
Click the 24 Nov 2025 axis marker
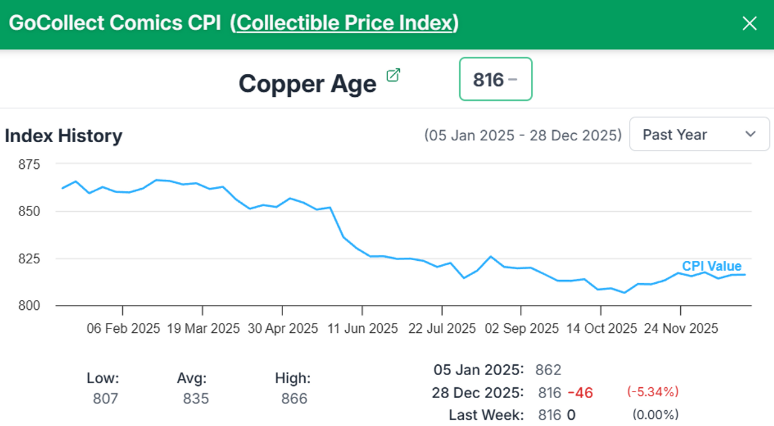[x=681, y=329]
